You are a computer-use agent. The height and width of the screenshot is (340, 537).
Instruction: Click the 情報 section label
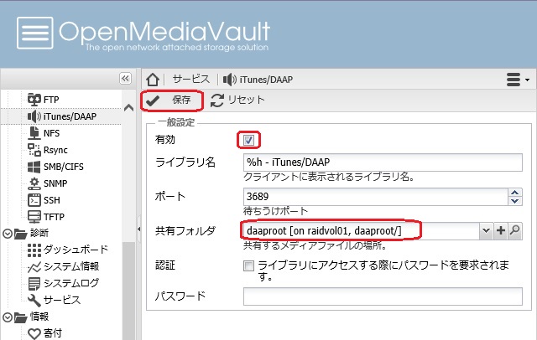39,317
